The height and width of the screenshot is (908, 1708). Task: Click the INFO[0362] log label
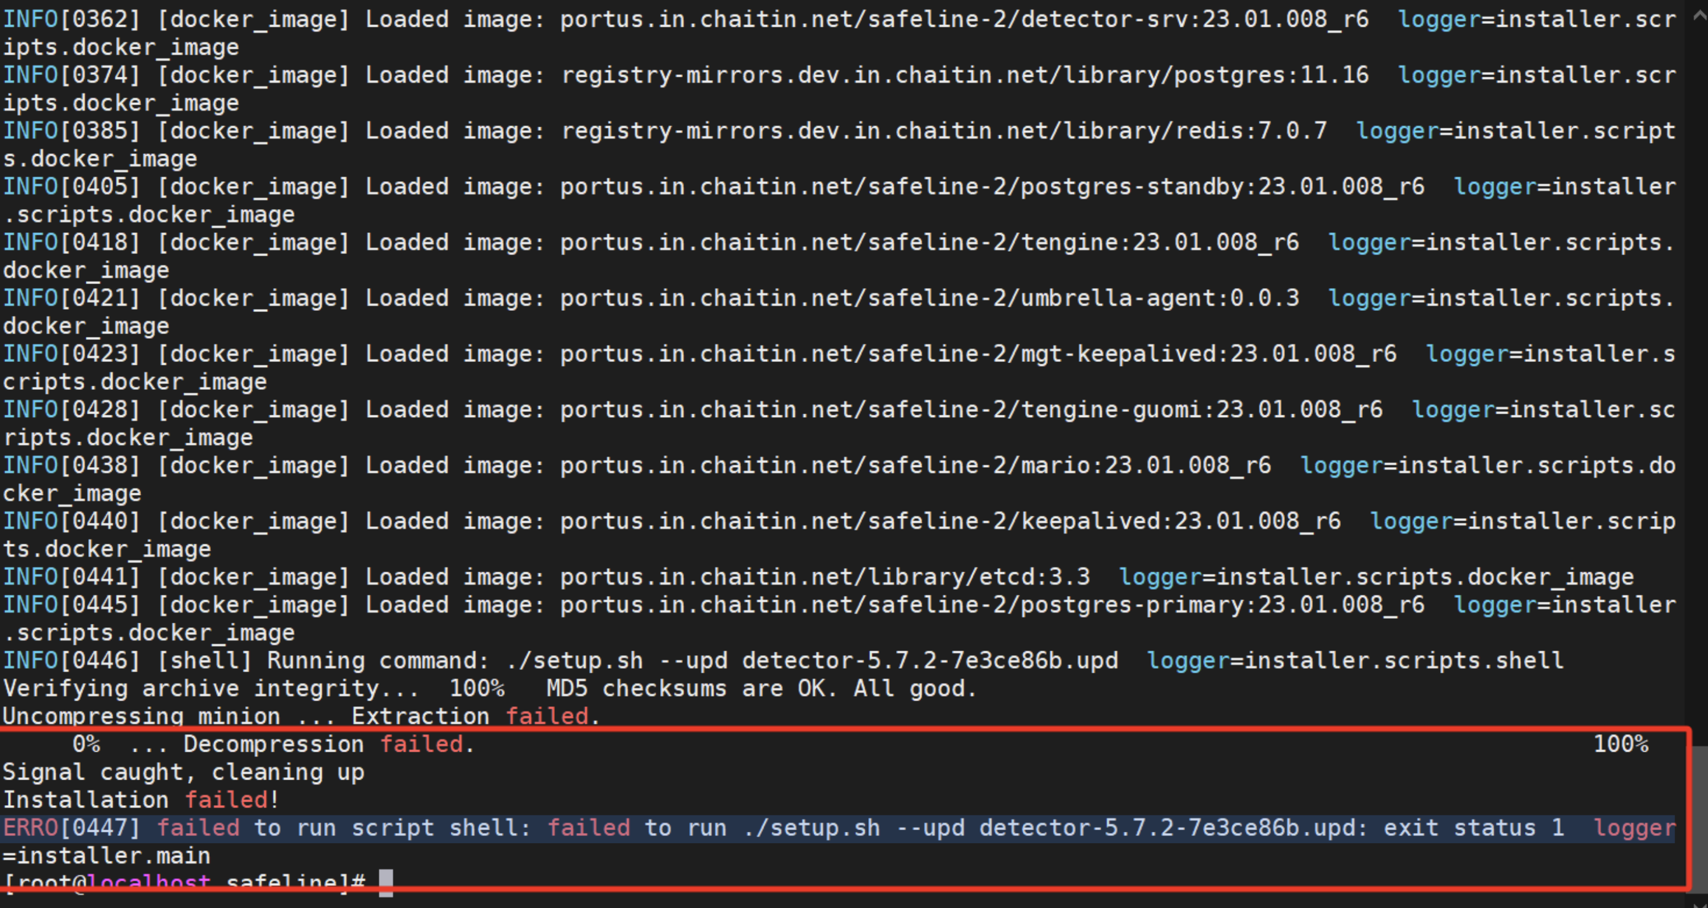tap(72, 20)
